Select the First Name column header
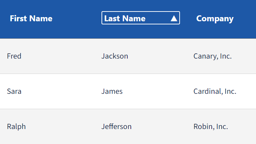 [31, 18]
